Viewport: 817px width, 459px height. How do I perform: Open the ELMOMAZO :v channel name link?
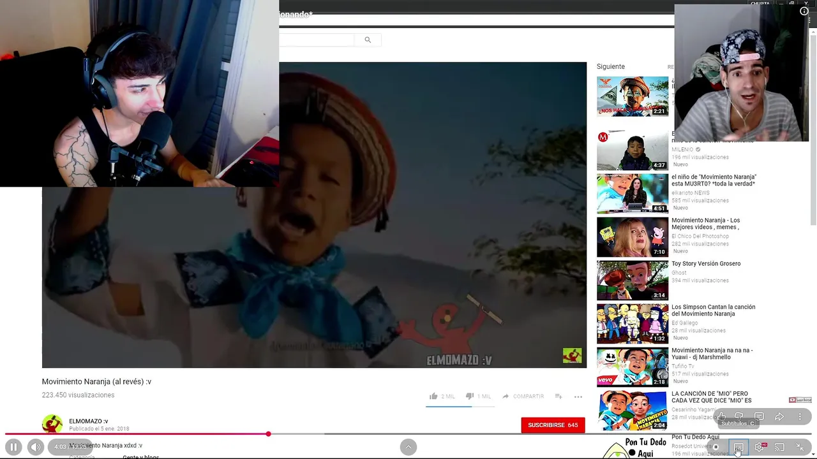click(x=89, y=421)
